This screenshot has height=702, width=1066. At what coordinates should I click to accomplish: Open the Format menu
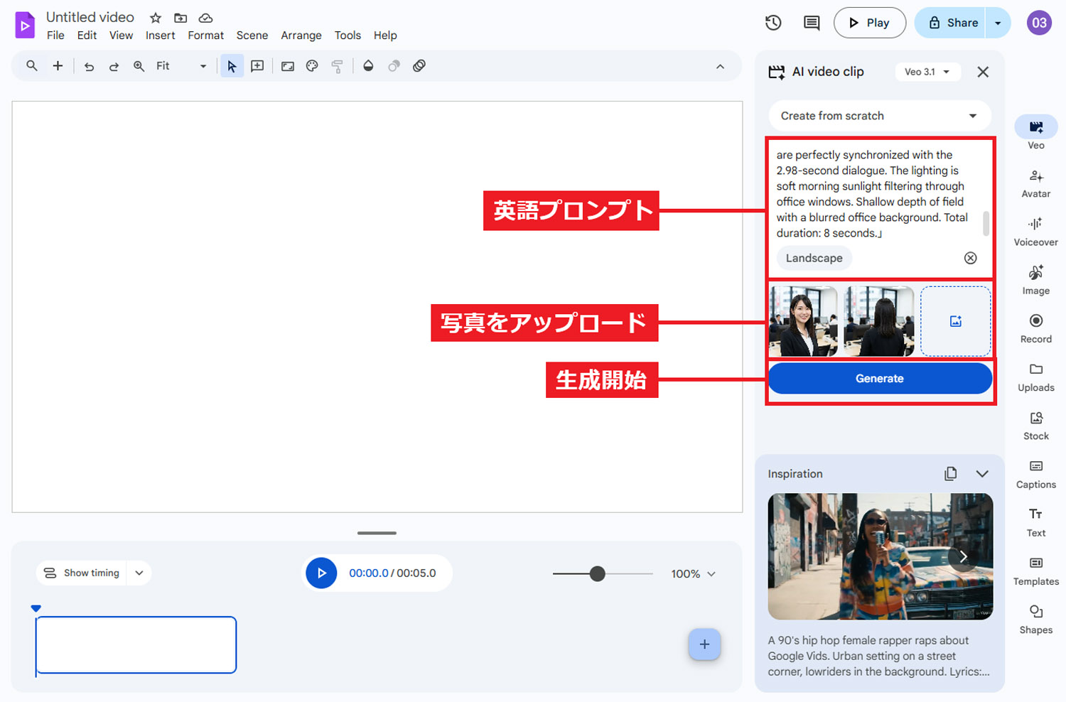point(205,35)
